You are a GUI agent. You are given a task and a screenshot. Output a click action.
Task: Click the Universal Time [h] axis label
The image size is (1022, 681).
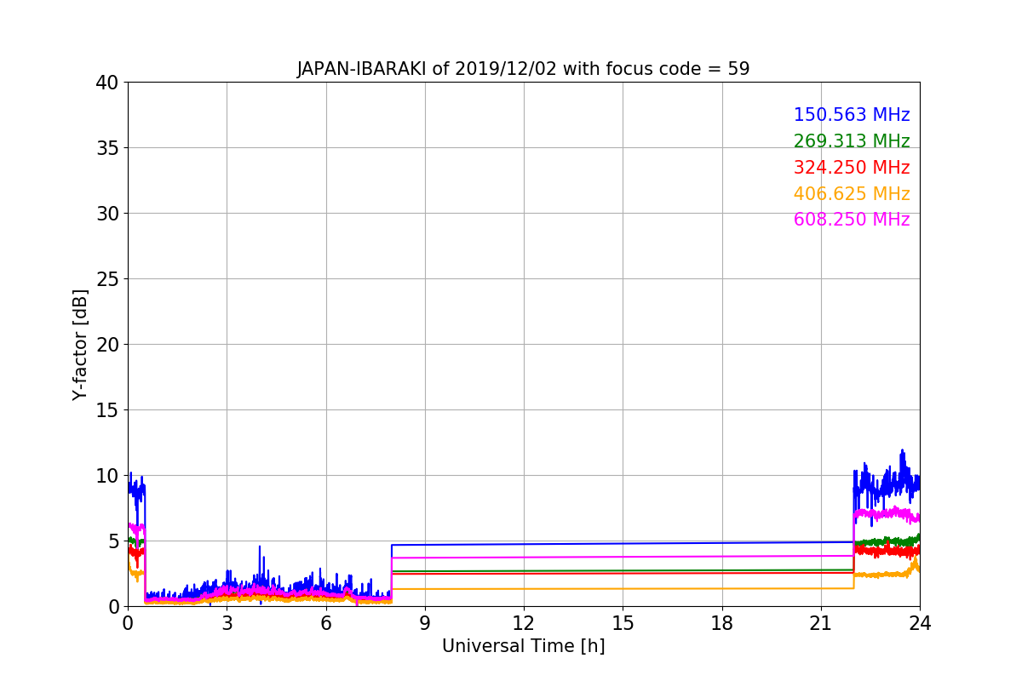(x=523, y=646)
